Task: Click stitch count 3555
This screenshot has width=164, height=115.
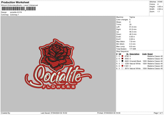Action: coord(127,59)
